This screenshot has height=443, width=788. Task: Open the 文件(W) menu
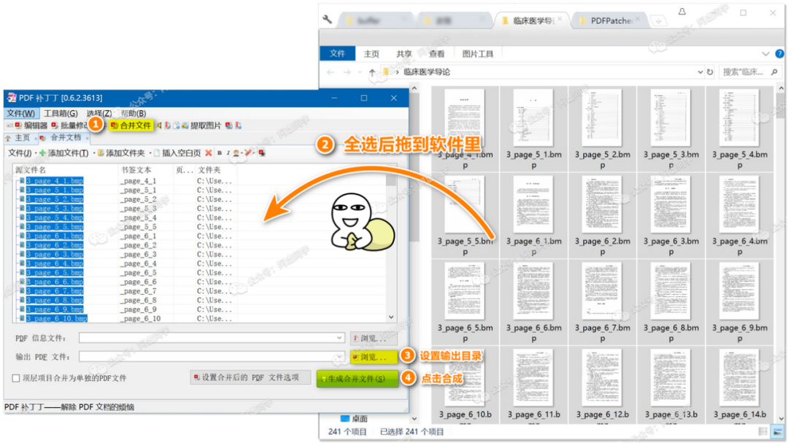20,113
